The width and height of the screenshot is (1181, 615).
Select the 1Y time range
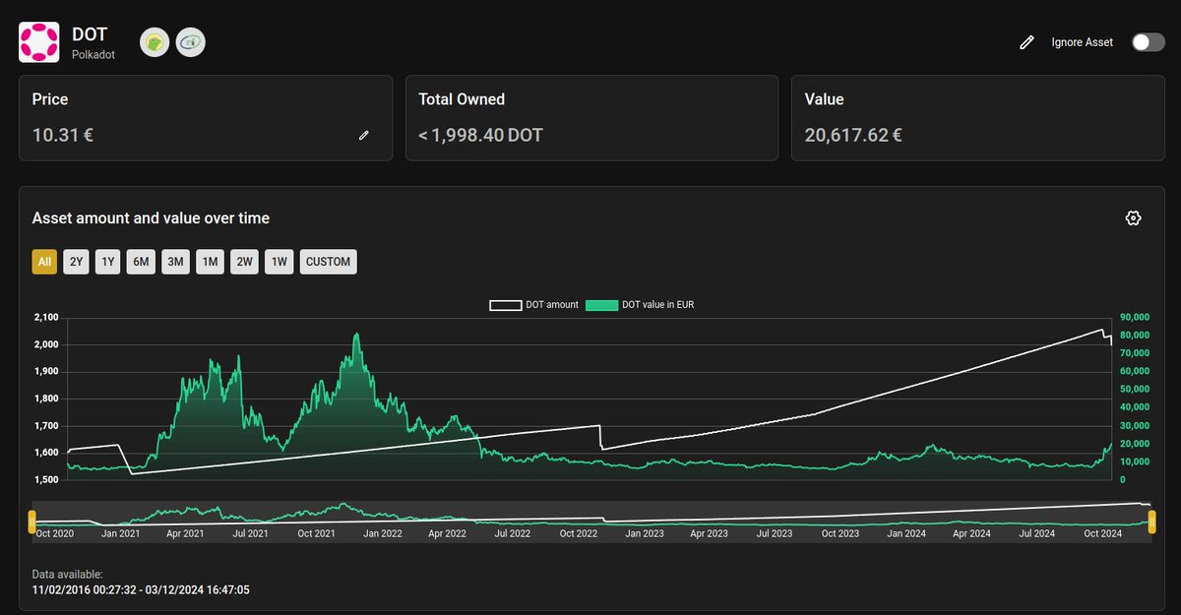point(107,262)
